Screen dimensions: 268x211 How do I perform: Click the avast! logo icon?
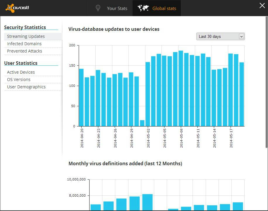click(x=17, y=8)
